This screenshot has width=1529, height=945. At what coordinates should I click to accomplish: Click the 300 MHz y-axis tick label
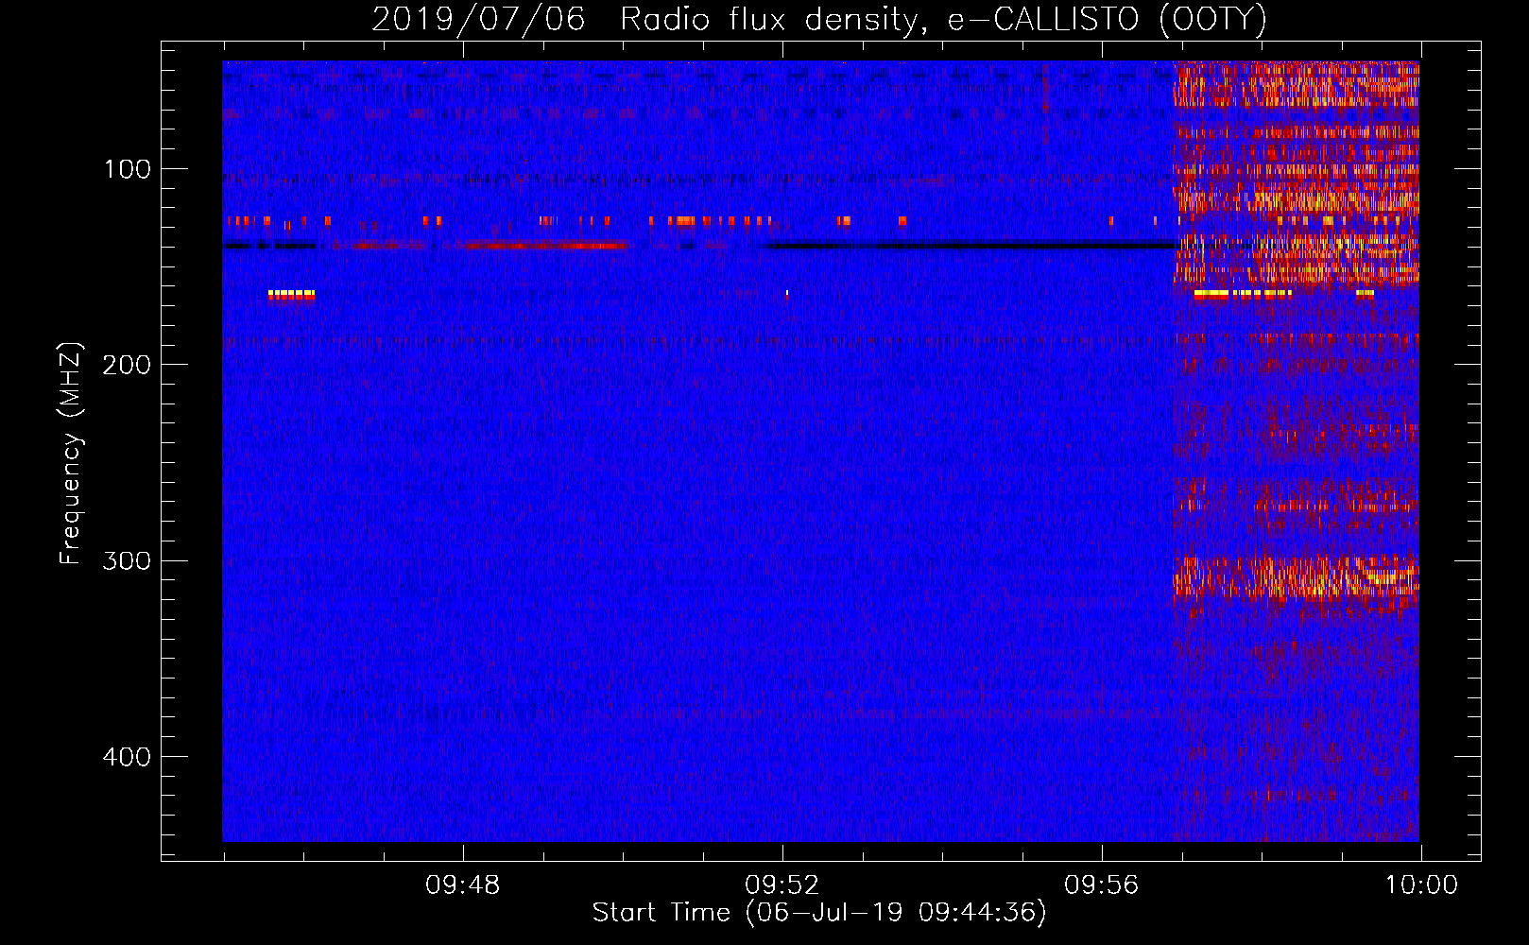[126, 560]
